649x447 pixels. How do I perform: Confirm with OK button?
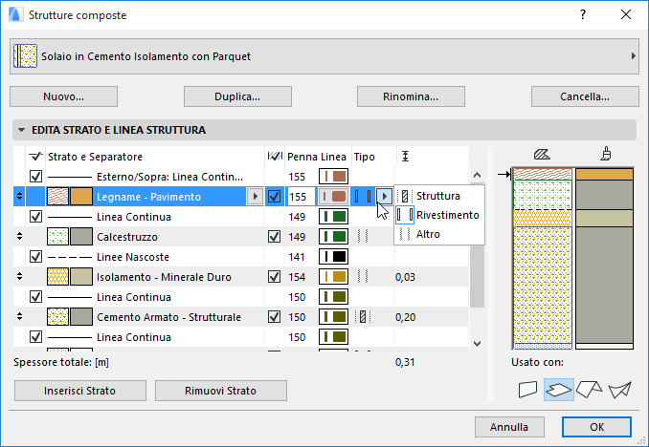click(597, 427)
